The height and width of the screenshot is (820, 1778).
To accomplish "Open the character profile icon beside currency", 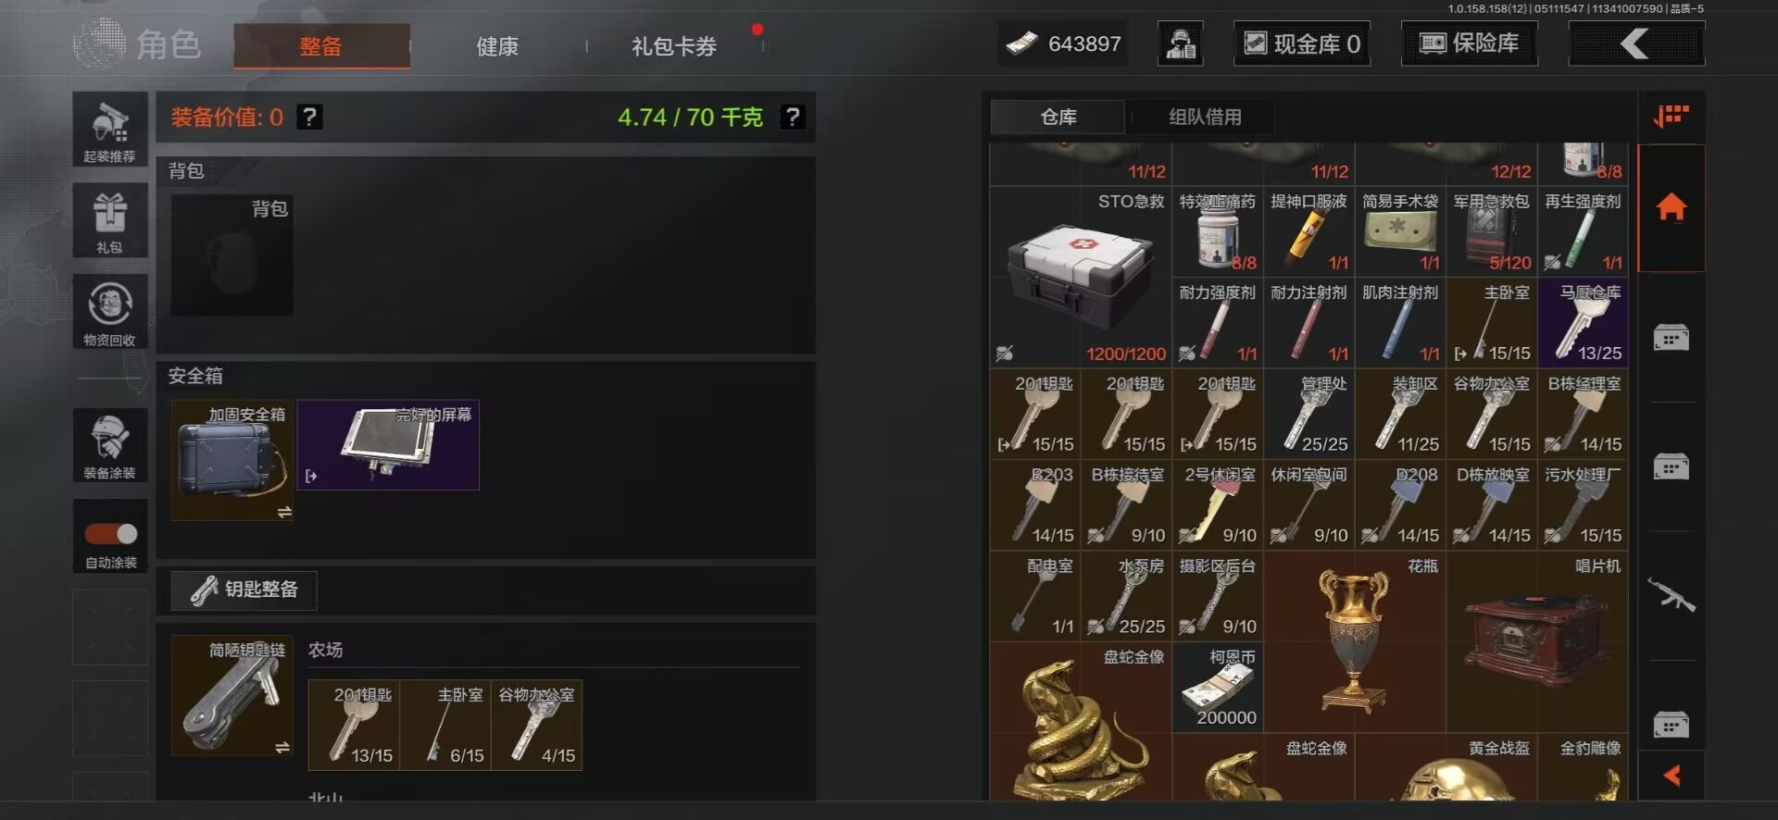I will 1181,43.
